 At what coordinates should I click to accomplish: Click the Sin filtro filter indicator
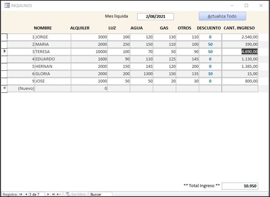pos(75,194)
